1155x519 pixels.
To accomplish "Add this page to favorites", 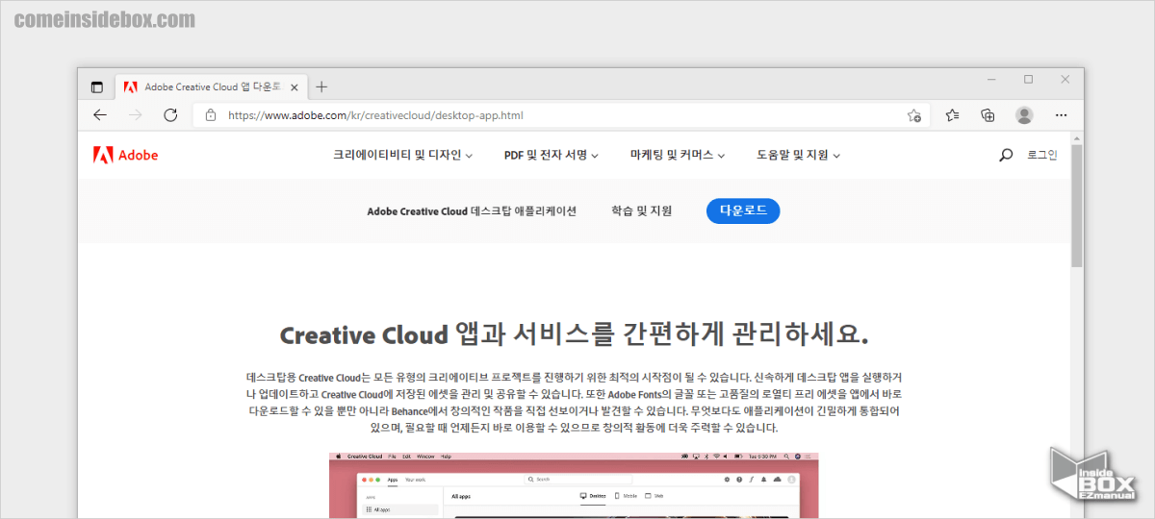I will [x=914, y=115].
